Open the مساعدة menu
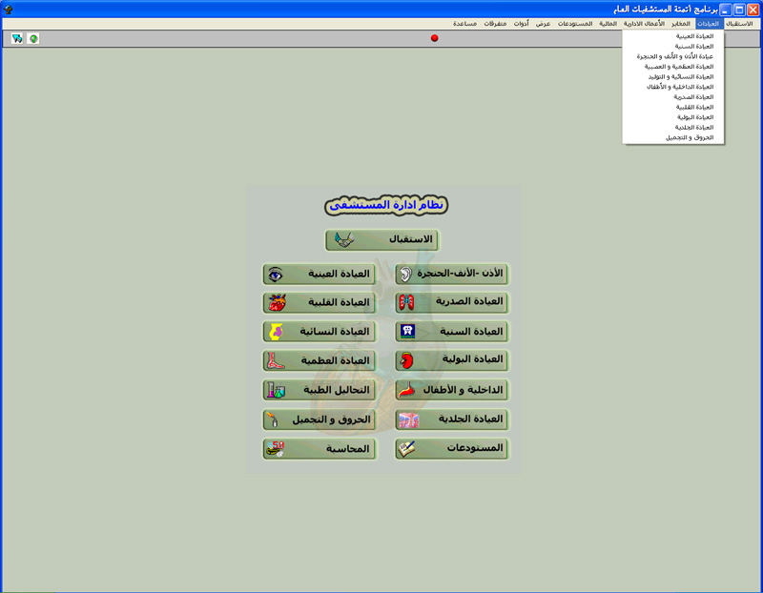 [x=465, y=23]
